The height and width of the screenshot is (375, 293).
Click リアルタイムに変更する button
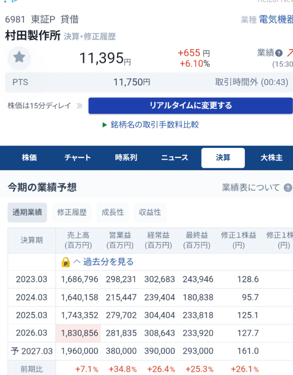tap(191, 106)
